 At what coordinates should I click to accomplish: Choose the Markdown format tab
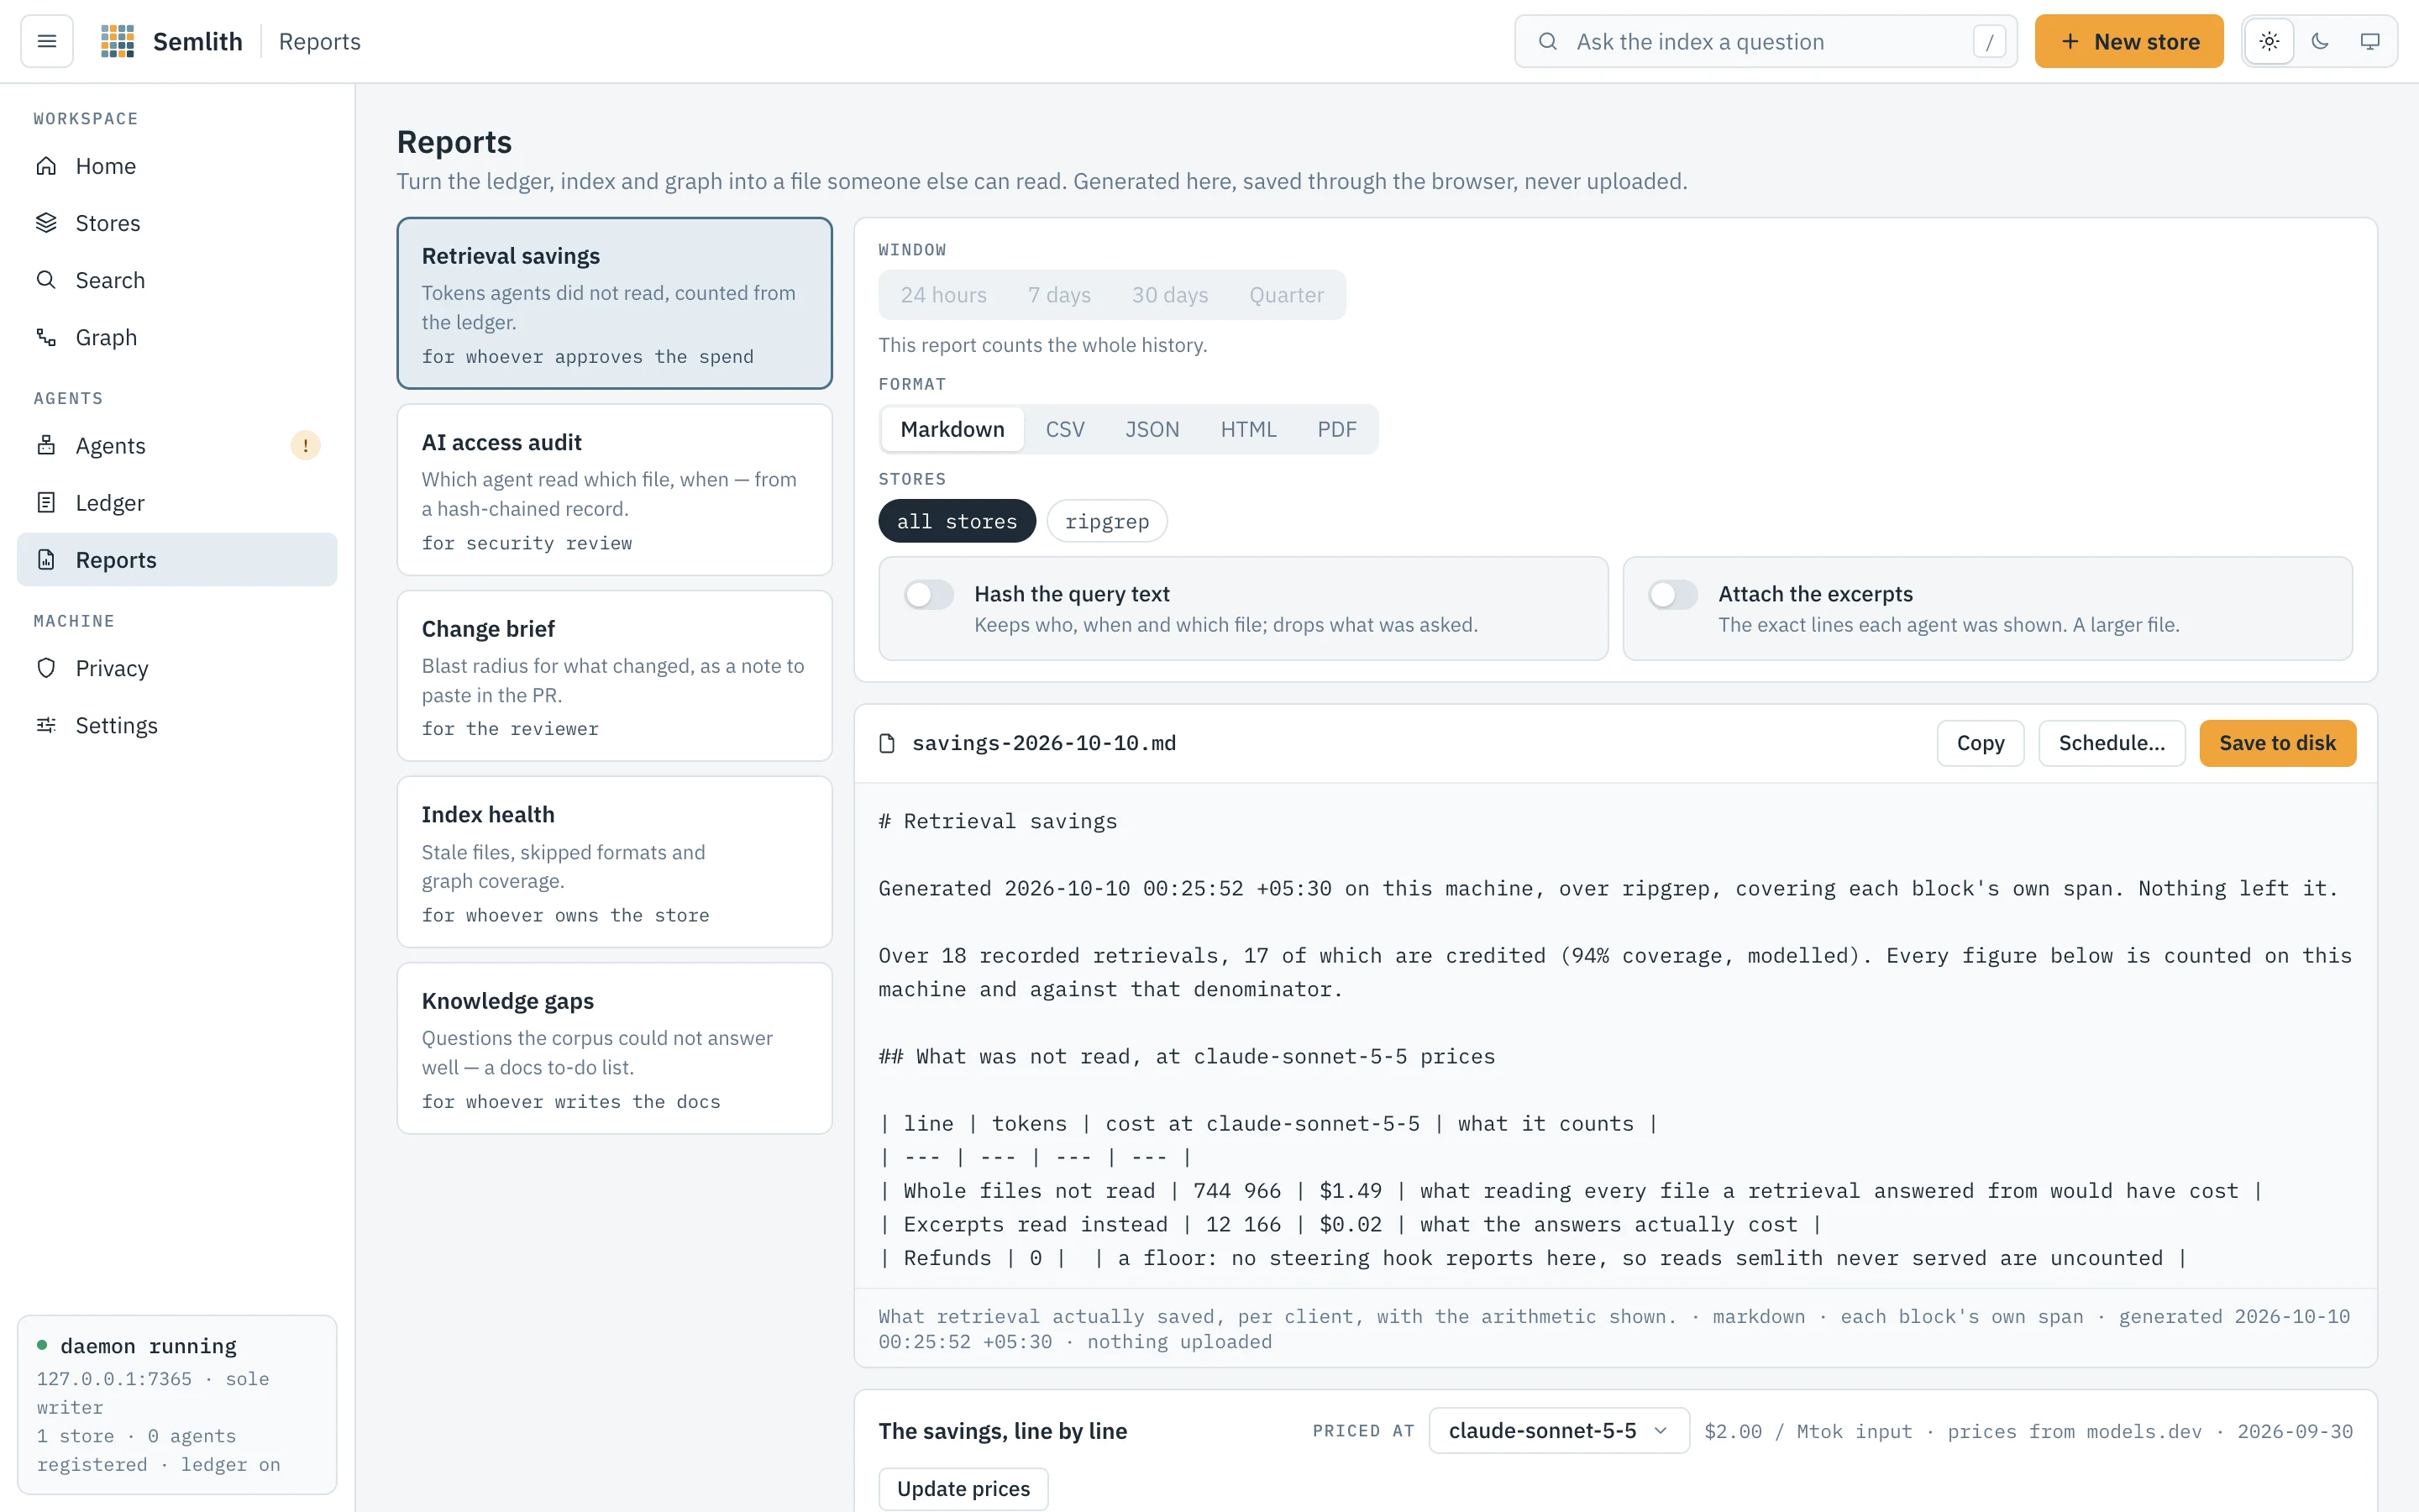click(x=952, y=429)
